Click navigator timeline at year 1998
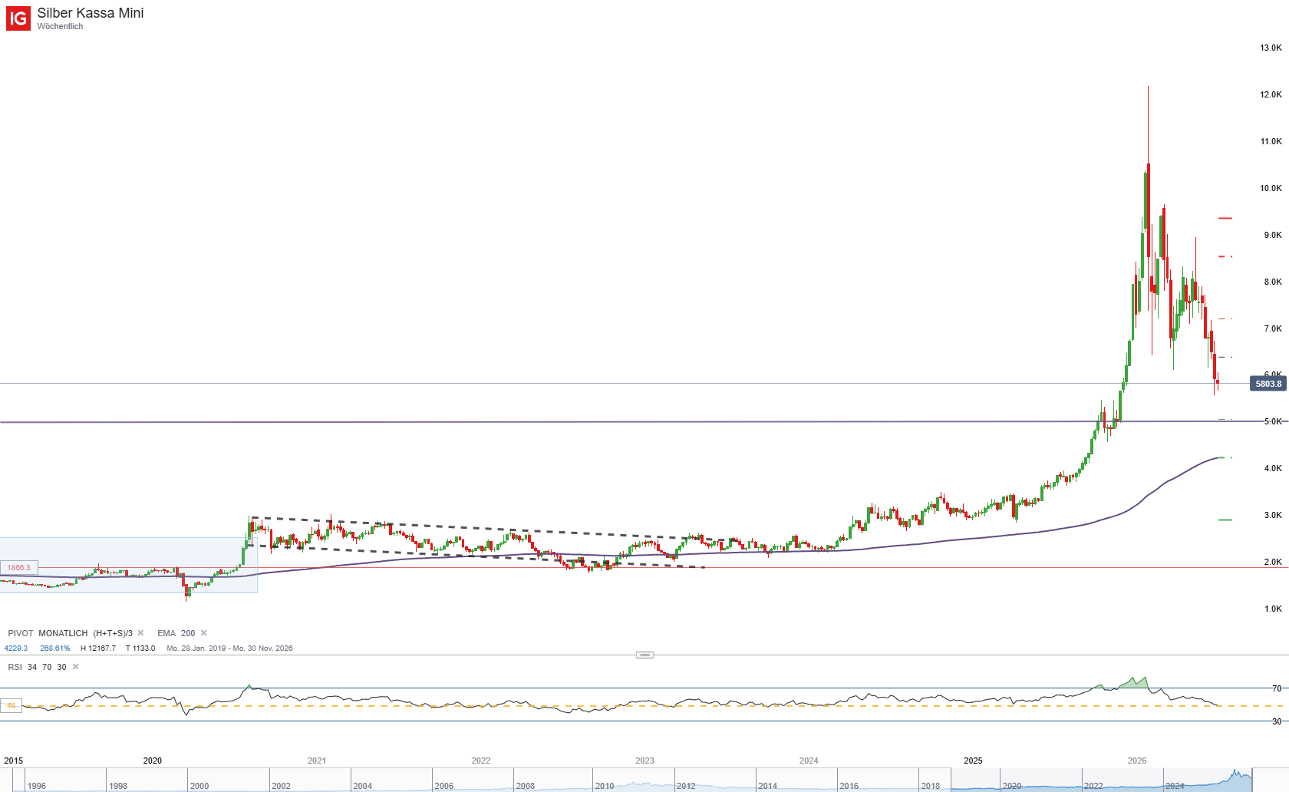The height and width of the screenshot is (792, 1289). [x=118, y=786]
